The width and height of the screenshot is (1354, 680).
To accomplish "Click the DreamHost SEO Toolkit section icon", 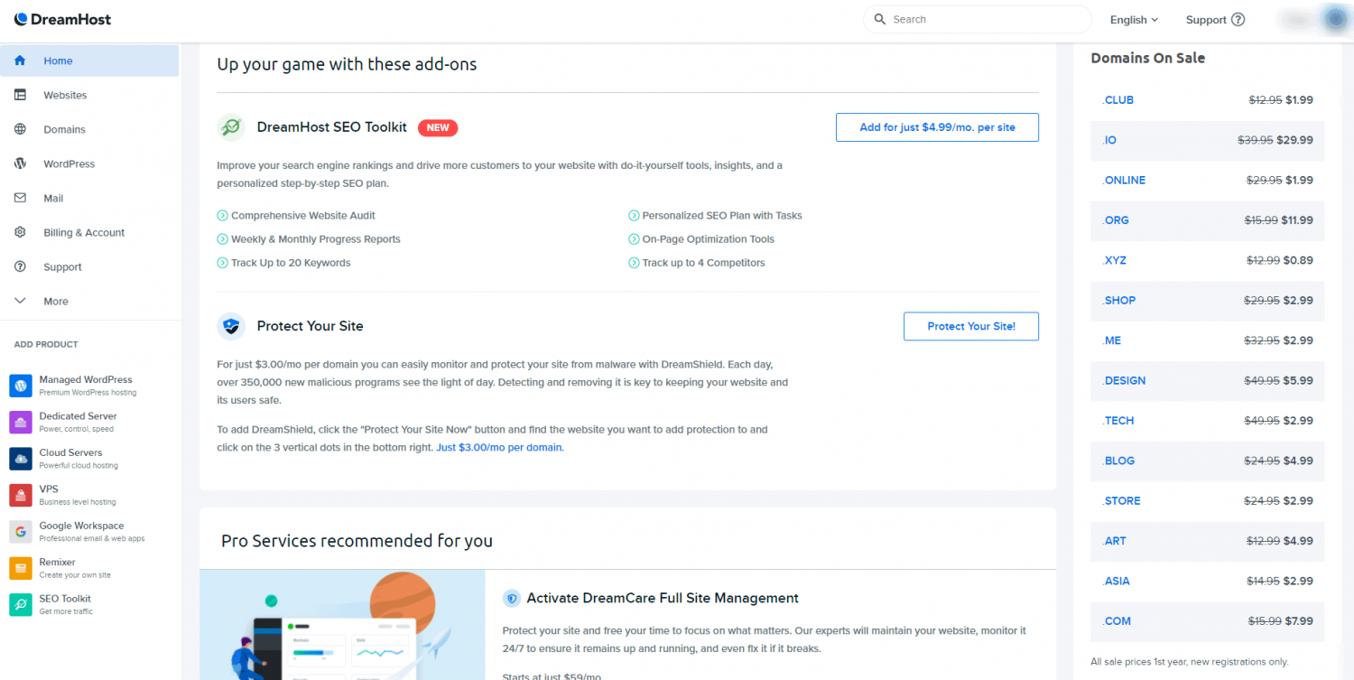I will [x=231, y=127].
